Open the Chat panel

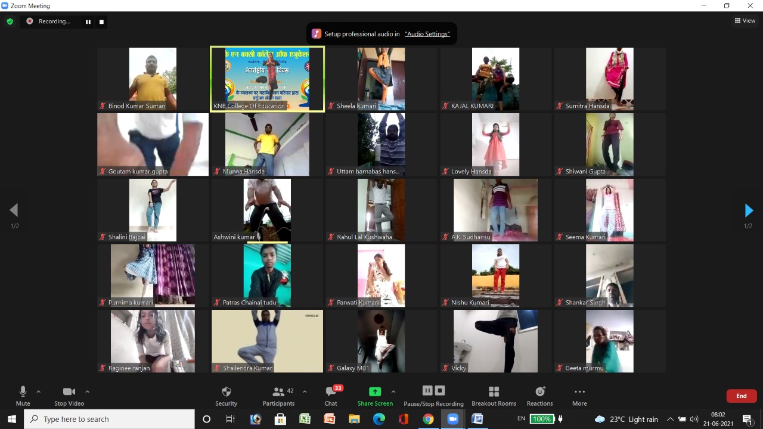click(331, 396)
